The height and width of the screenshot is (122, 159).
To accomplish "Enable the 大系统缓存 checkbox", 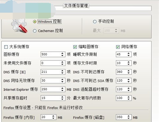I will 6,47.
